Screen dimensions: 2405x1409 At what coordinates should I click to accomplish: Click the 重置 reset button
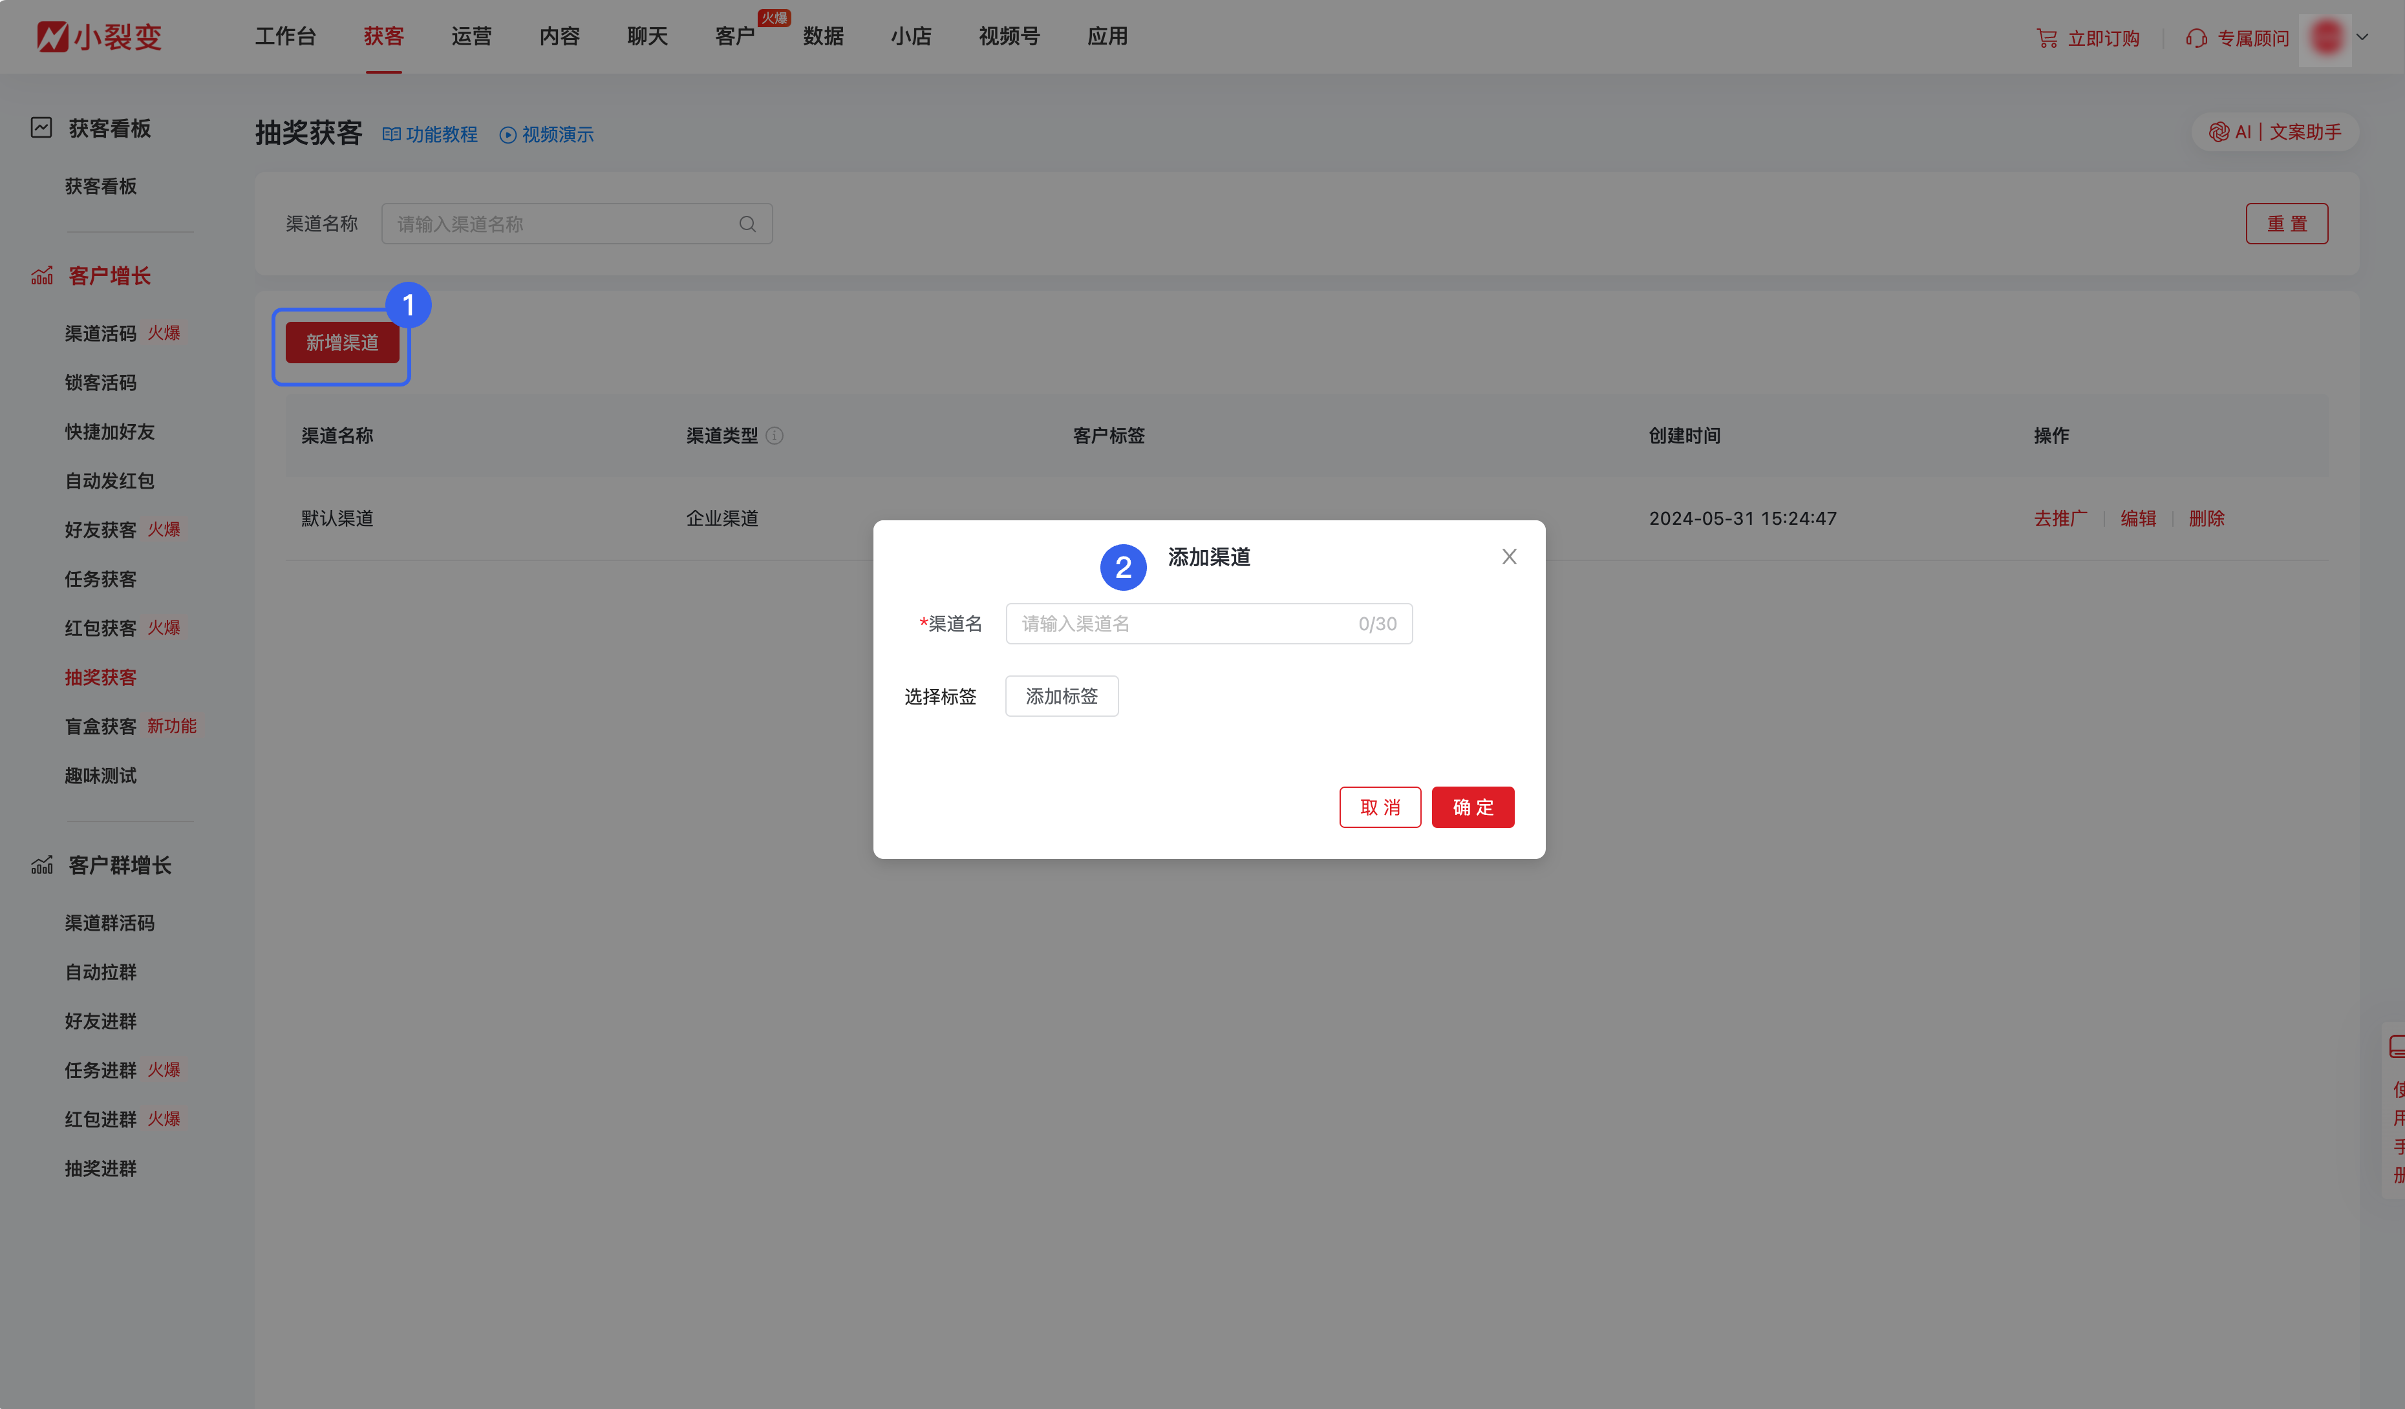pos(2287,223)
